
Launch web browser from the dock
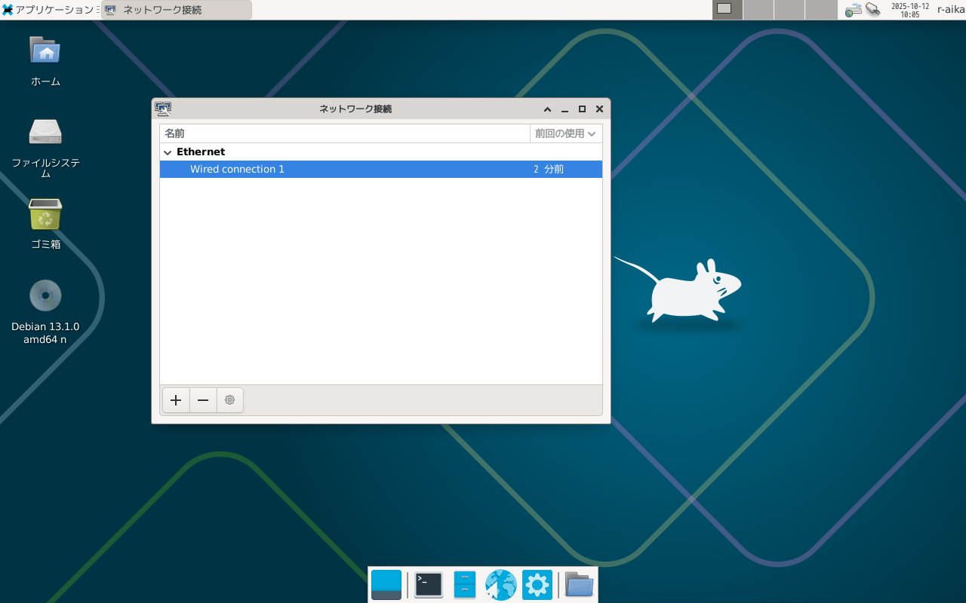[500, 585]
